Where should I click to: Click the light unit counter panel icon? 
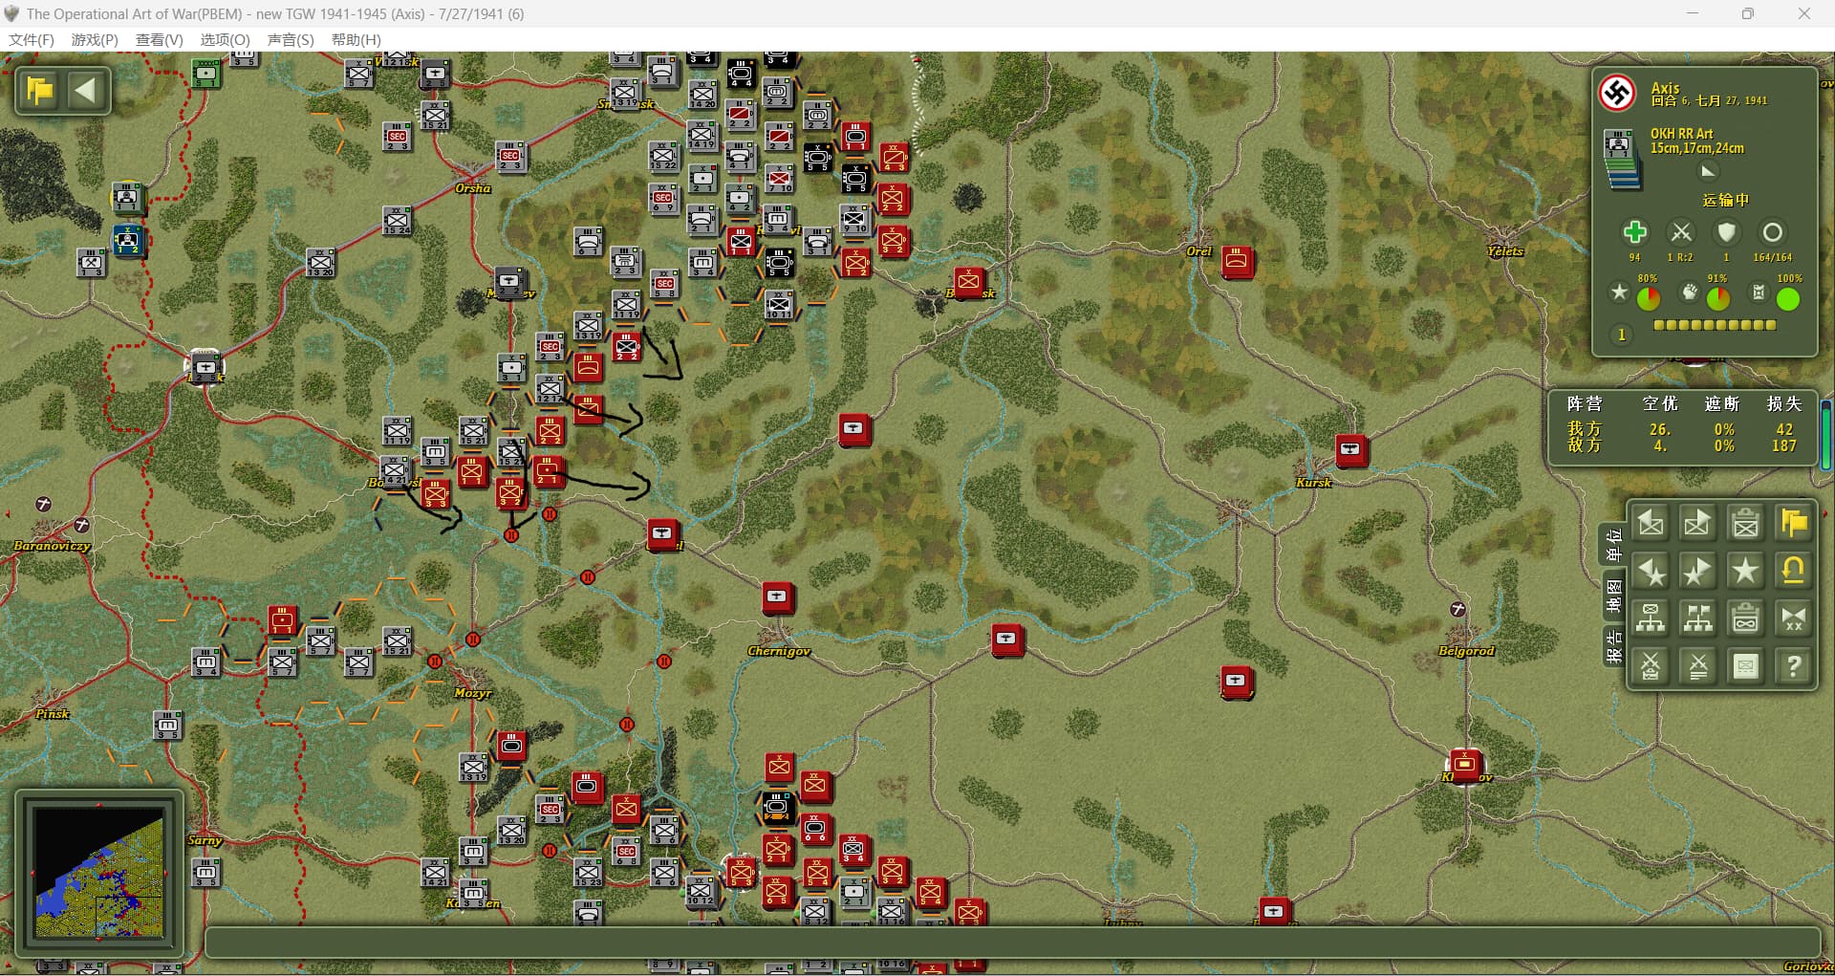1745,666
